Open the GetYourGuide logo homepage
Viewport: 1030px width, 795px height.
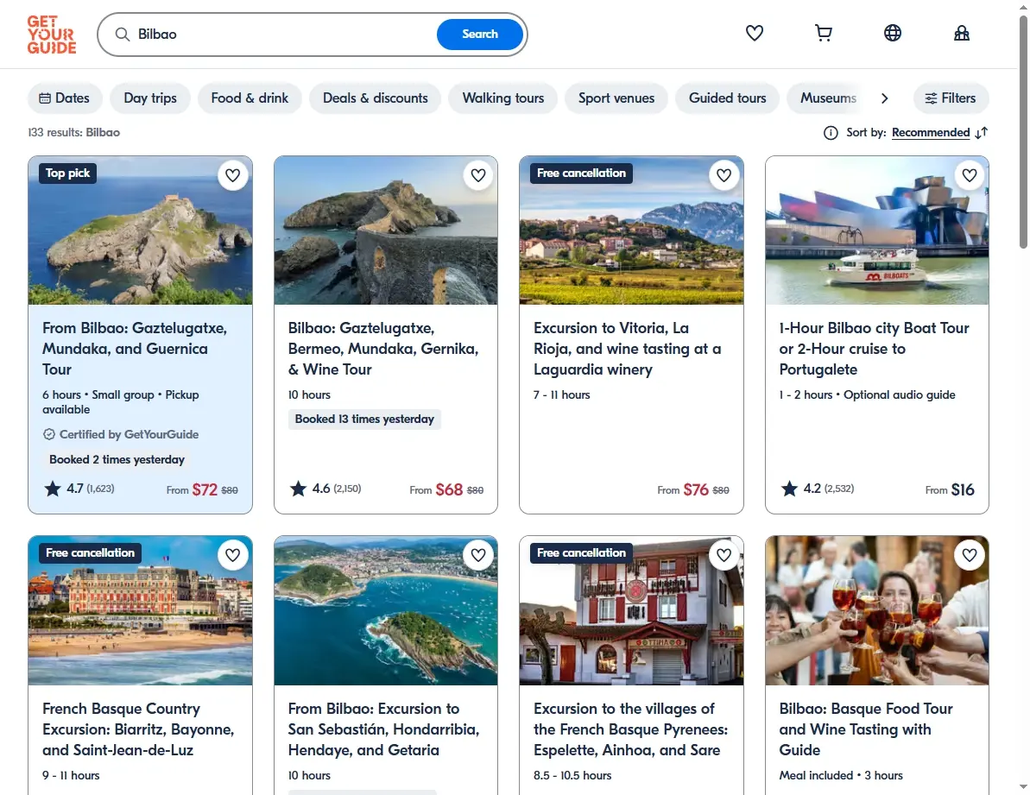pyautogui.click(x=51, y=35)
